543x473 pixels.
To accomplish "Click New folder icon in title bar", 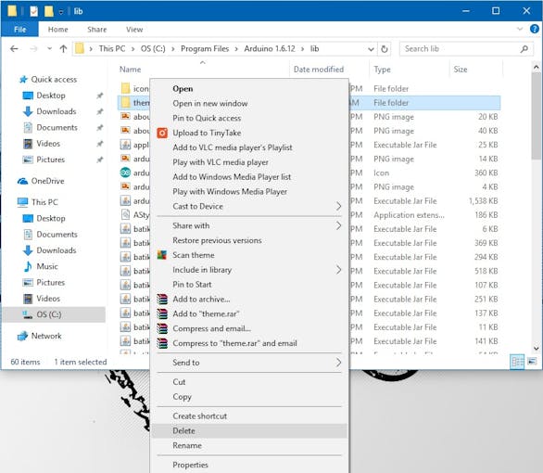I will (48, 11).
